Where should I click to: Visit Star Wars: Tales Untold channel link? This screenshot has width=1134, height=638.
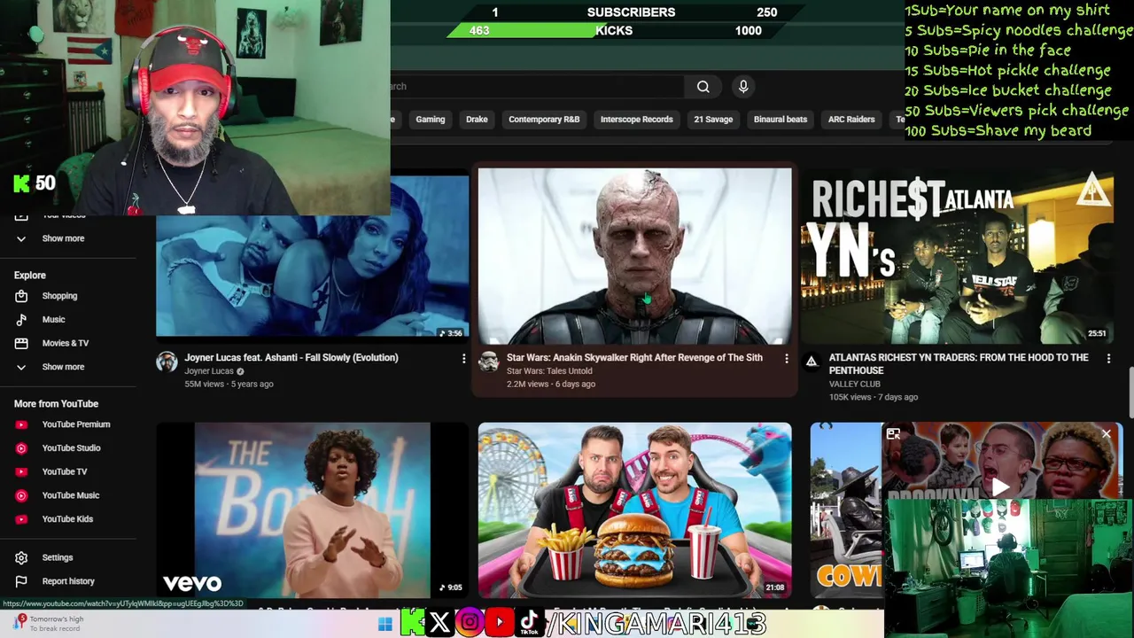click(549, 371)
